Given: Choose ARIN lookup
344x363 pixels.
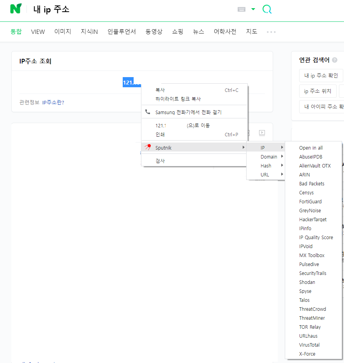Looking at the screenshot, I should point(314,175).
